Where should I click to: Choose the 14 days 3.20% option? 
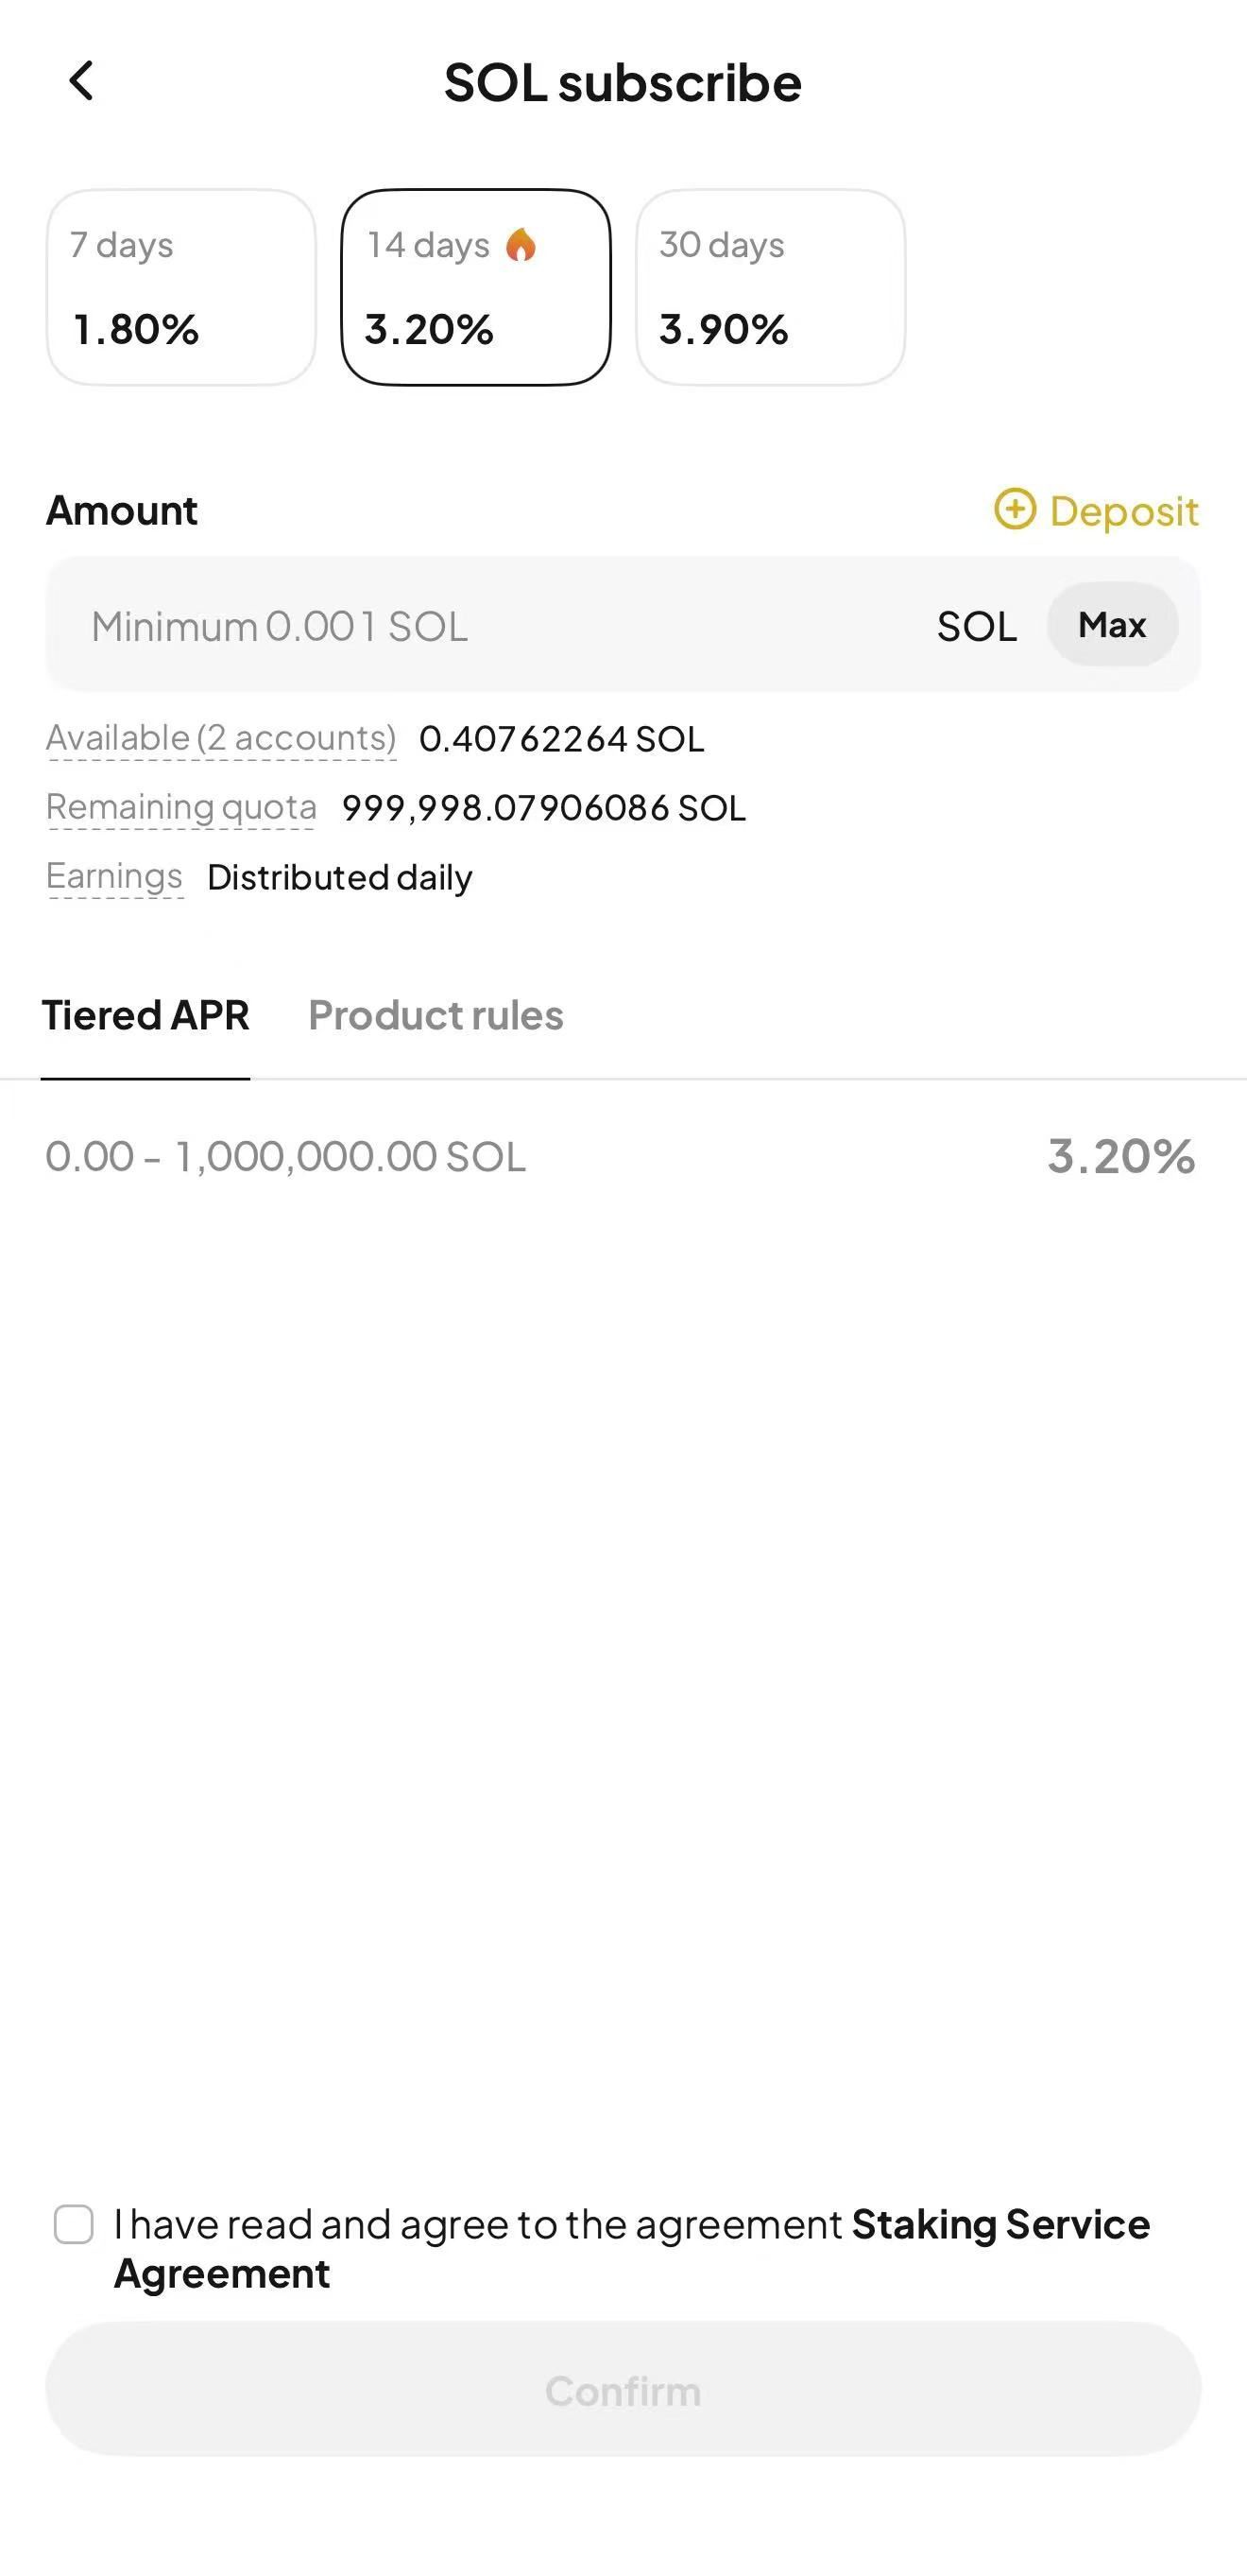point(475,287)
